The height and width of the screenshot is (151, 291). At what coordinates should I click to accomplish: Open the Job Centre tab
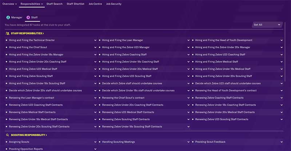tap(95, 4)
